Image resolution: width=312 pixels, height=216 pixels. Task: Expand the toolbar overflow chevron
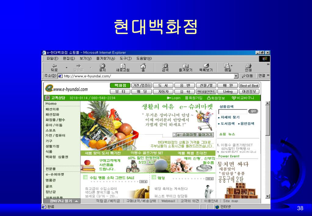[268, 64]
